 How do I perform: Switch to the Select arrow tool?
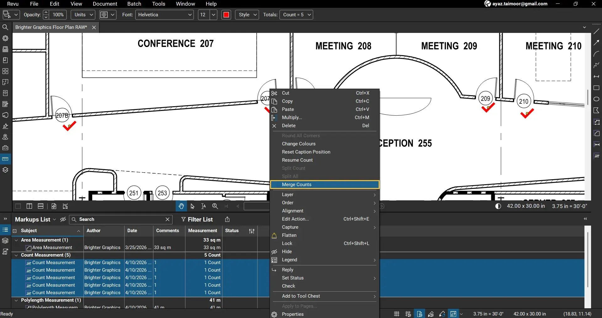point(192,206)
